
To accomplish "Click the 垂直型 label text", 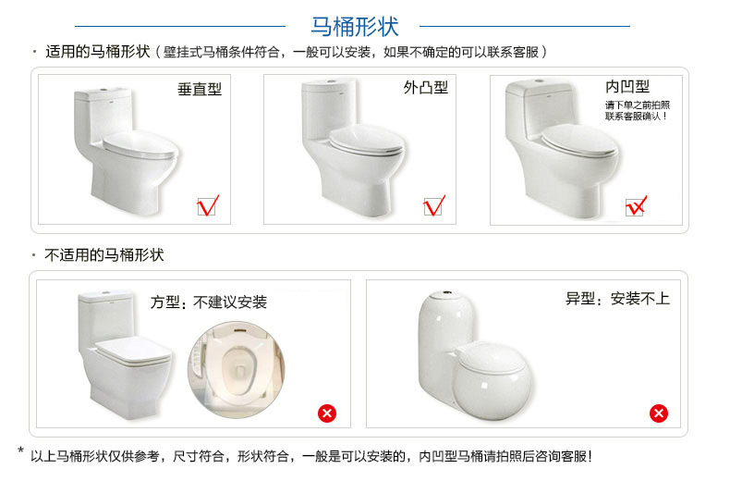I will [200, 89].
